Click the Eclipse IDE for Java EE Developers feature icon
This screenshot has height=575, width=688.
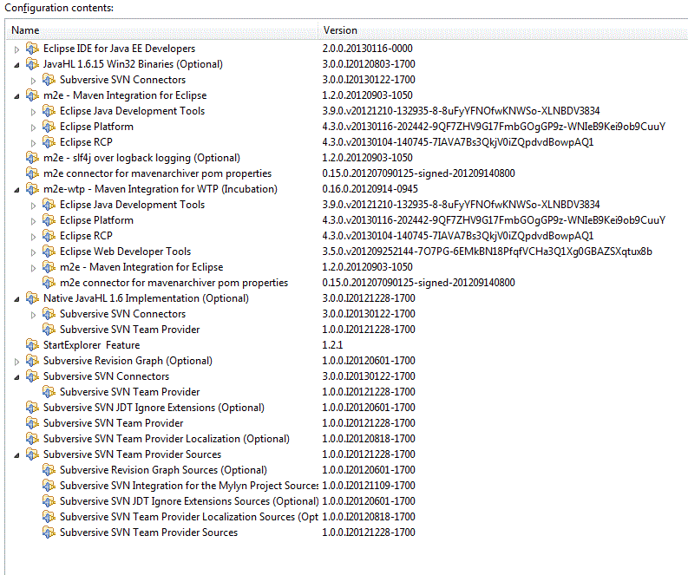click(32, 49)
